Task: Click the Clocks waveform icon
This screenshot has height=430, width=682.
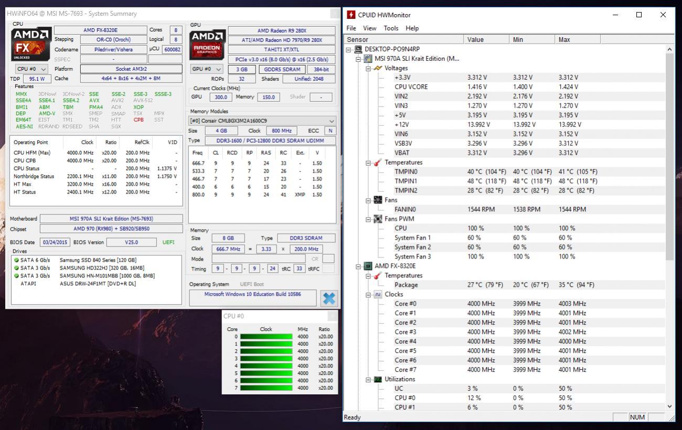Action: tap(378, 295)
